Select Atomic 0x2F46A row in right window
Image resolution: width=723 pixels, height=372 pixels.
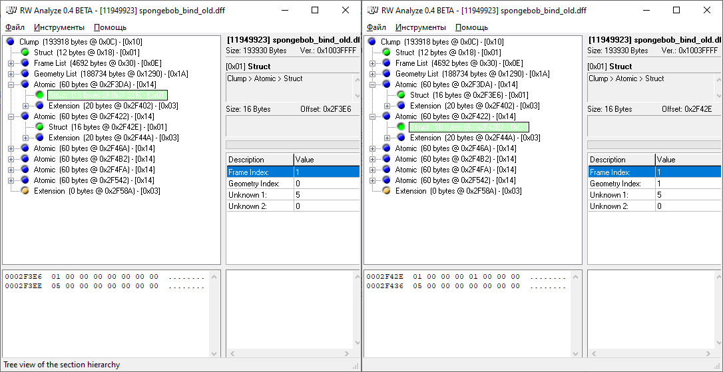pyautogui.click(x=455, y=148)
